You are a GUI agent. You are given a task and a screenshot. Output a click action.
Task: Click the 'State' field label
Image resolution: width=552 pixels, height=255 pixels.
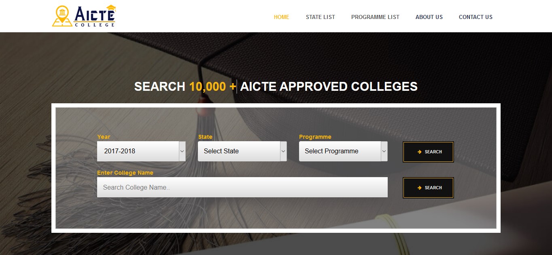(x=205, y=137)
